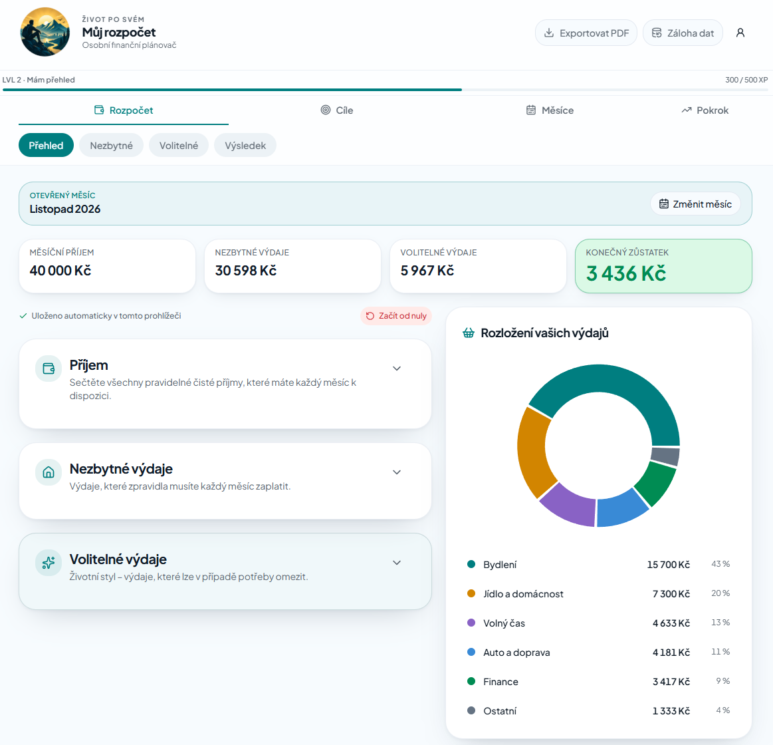773x745 pixels.
Task: Switch to the Rozpočet tab
Action: pos(124,110)
